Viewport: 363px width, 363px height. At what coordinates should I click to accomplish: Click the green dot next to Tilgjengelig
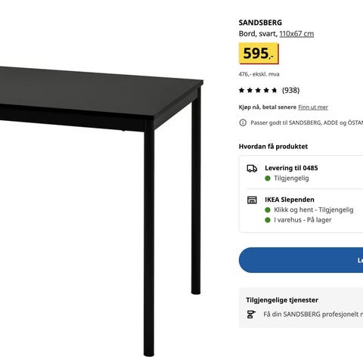[x=268, y=178]
